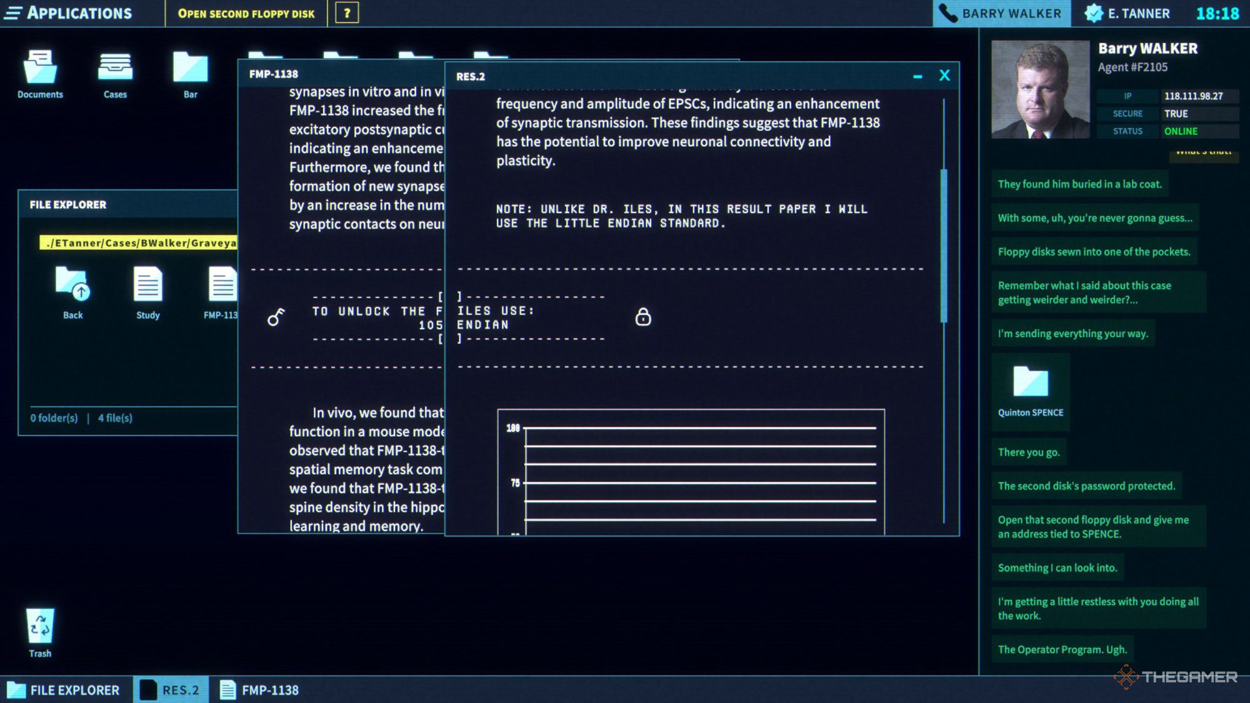Screen dimensions: 1250x703
Task: Click the APPLICATIONS hamburger menu icon
Action: [x=16, y=12]
